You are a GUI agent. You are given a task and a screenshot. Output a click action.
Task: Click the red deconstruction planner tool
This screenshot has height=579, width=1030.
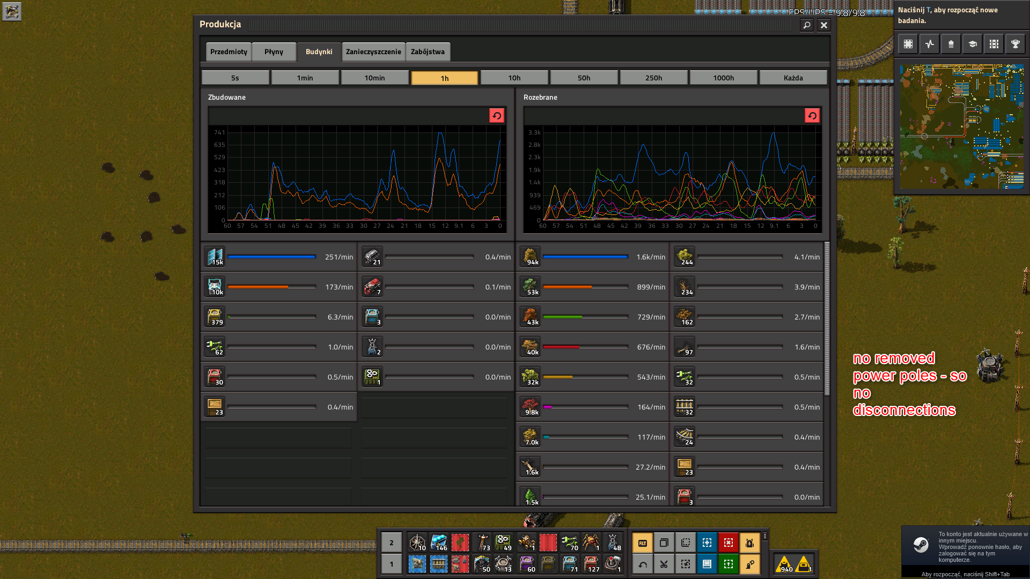pos(728,543)
